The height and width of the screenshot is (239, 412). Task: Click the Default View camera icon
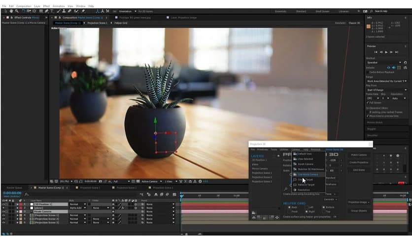click(x=295, y=154)
